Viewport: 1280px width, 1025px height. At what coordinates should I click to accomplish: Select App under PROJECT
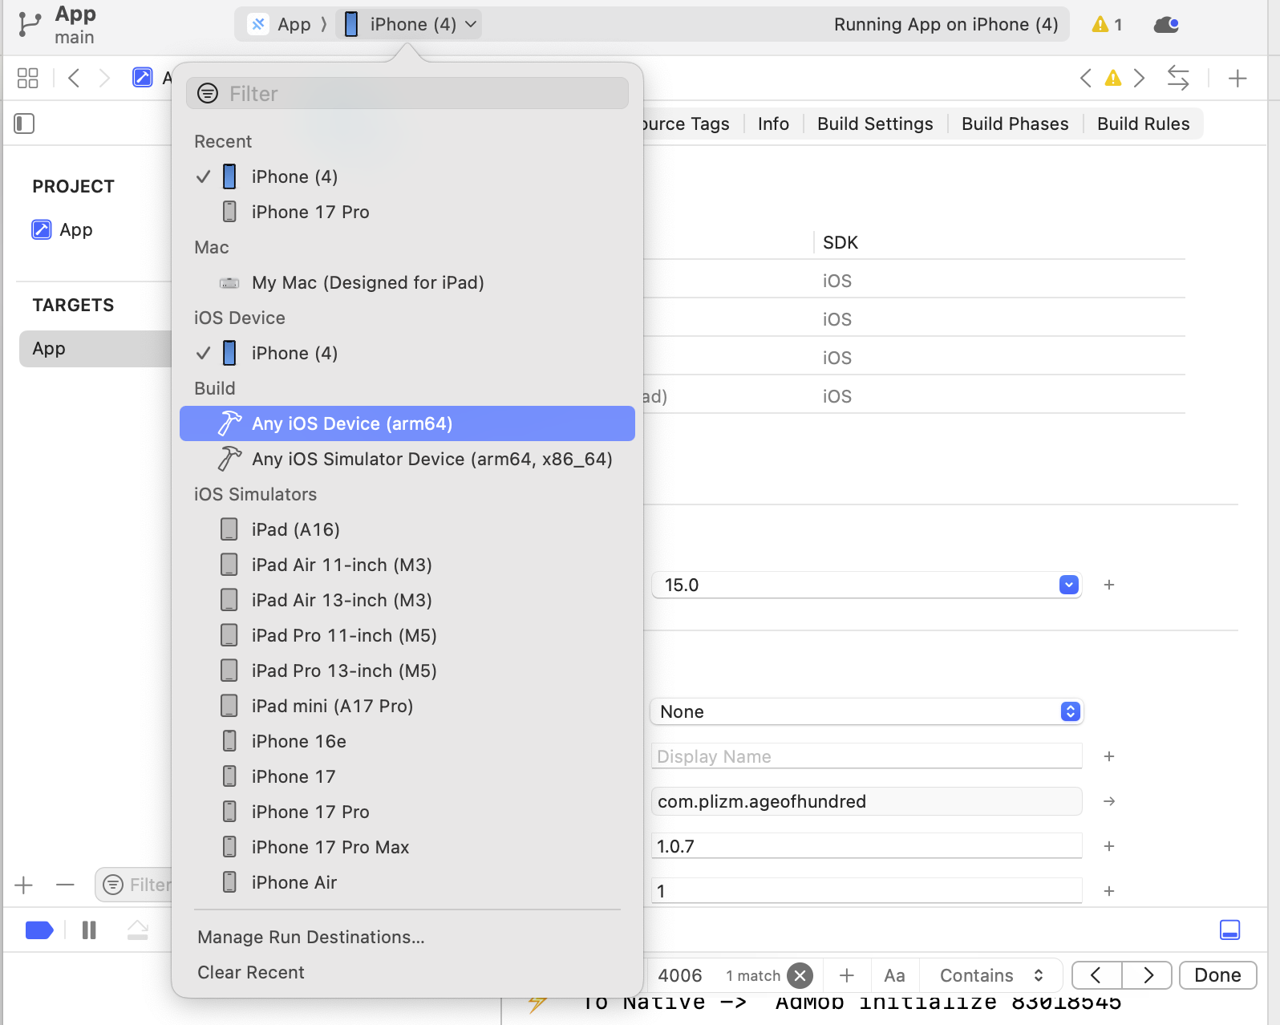point(63,230)
